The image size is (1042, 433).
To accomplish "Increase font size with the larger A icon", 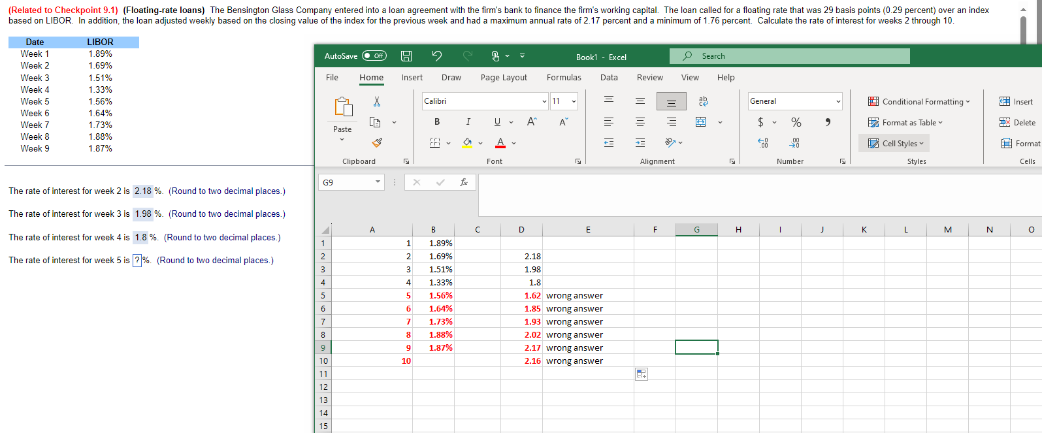I will [532, 122].
